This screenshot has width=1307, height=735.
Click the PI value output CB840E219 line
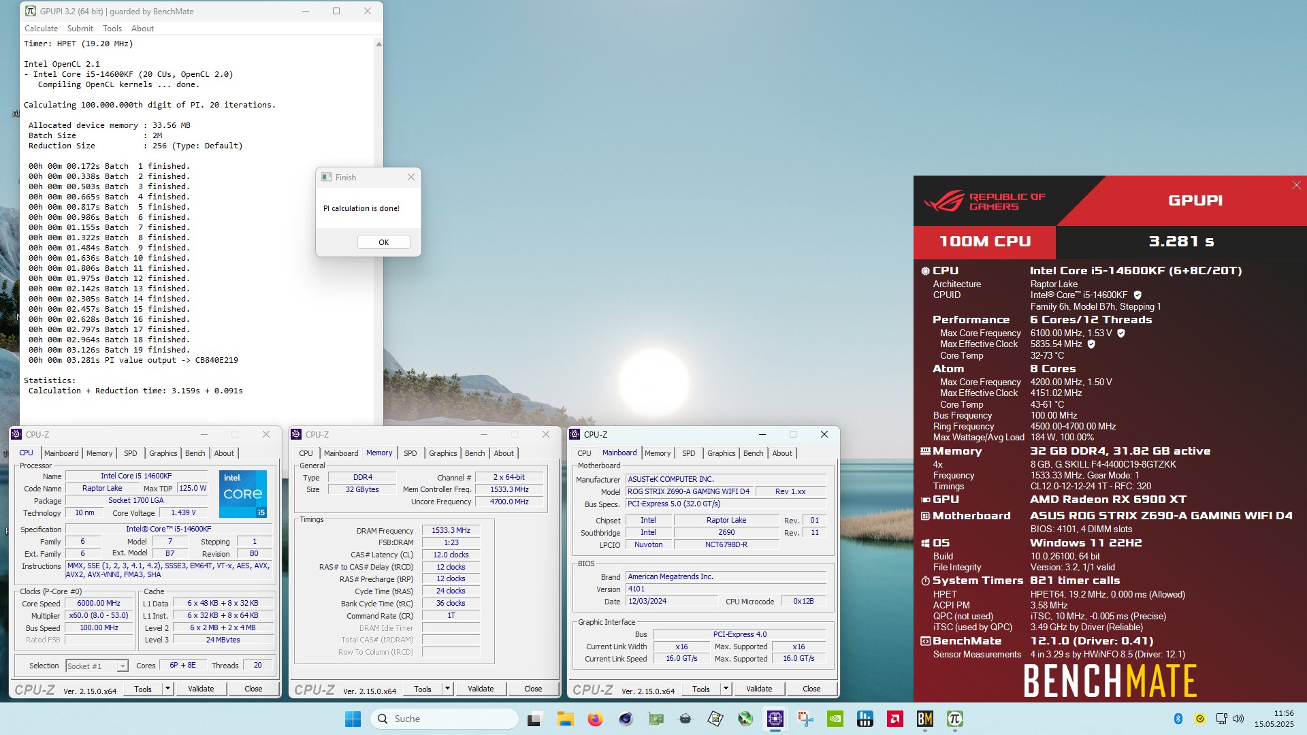[x=133, y=360]
